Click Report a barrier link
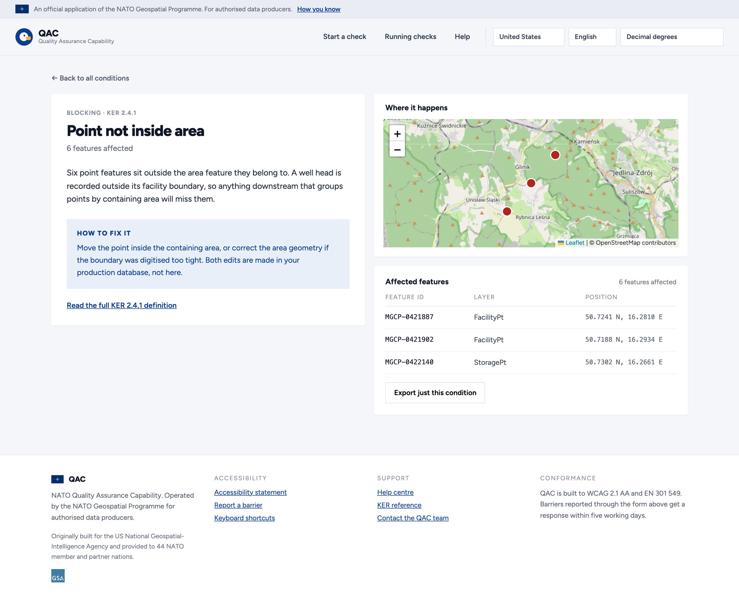Image resolution: width=739 pixels, height=606 pixels. (238, 505)
